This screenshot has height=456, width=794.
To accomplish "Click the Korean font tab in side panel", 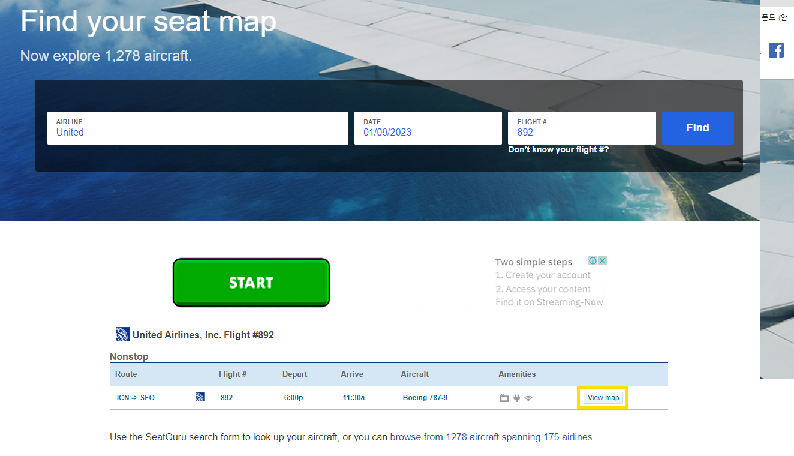I will (x=777, y=17).
